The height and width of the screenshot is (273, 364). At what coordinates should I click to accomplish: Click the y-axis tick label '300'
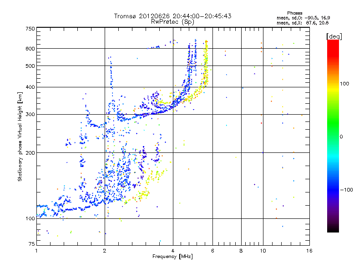pyautogui.click(x=30, y=114)
